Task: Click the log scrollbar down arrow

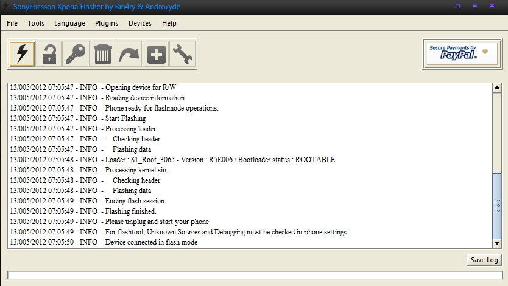Action: (x=497, y=243)
